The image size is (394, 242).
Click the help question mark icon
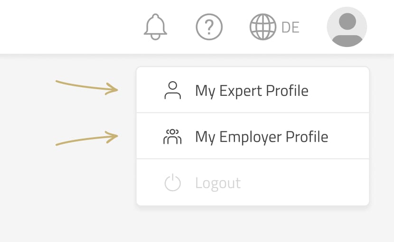tap(209, 27)
